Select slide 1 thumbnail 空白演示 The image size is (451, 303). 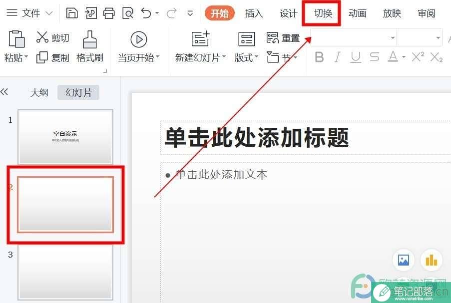point(65,137)
